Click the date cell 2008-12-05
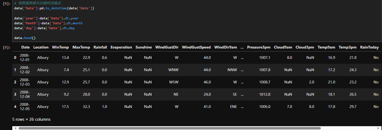This screenshot has height=130, width=382. click(25, 107)
